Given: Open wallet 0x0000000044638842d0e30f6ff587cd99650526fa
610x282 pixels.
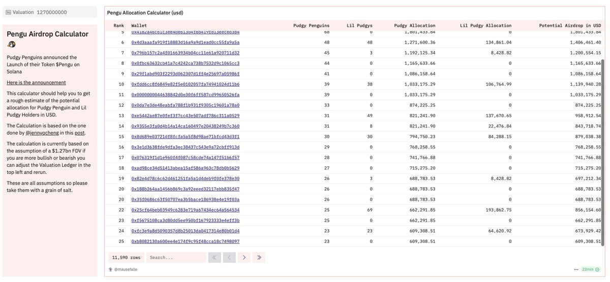Looking at the screenshot, I should [185, 95].
